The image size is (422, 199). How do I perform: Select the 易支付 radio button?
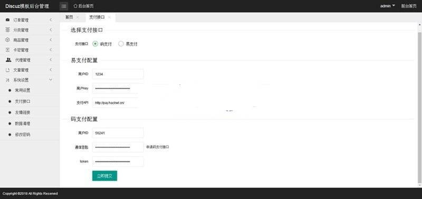click(121, 44)
